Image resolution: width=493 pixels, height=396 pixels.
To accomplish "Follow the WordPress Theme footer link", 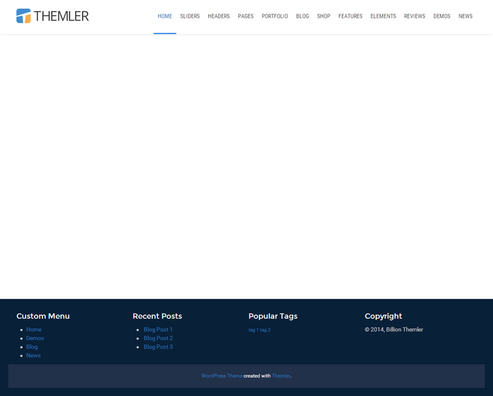I will pos(222,376).
